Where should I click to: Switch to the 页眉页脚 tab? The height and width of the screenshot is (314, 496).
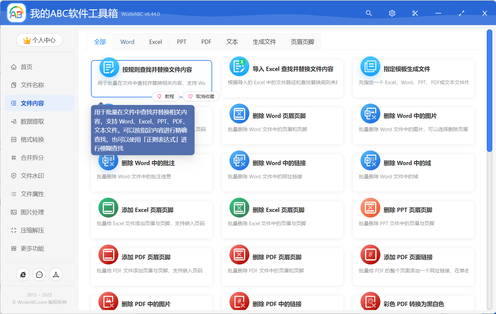302,42
